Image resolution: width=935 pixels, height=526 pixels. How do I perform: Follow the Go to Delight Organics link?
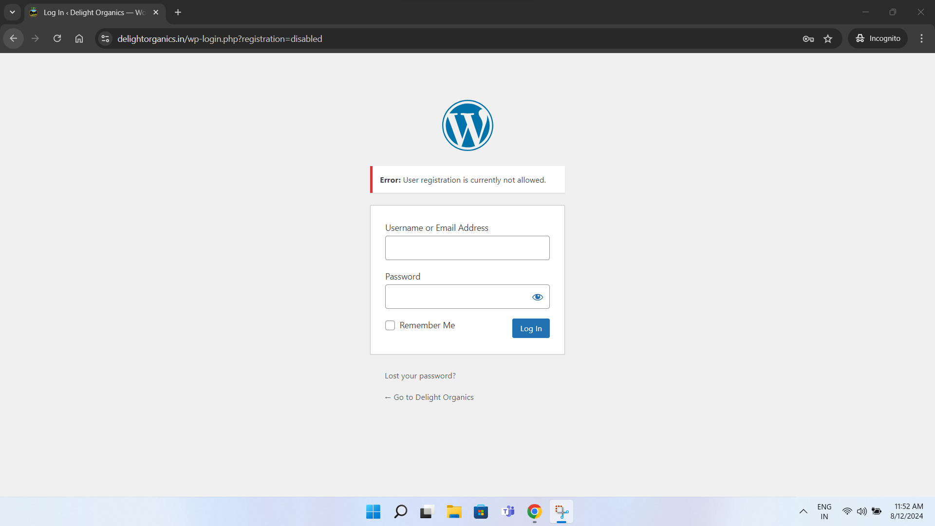(x=429, y=397)
